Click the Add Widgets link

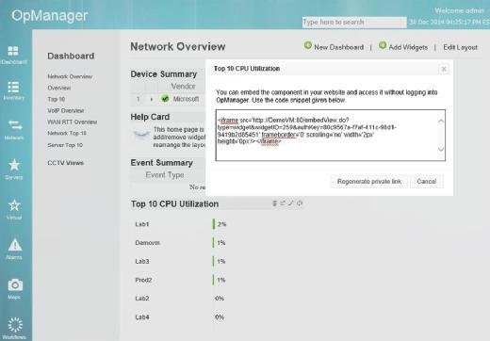[x=408, y=47]
